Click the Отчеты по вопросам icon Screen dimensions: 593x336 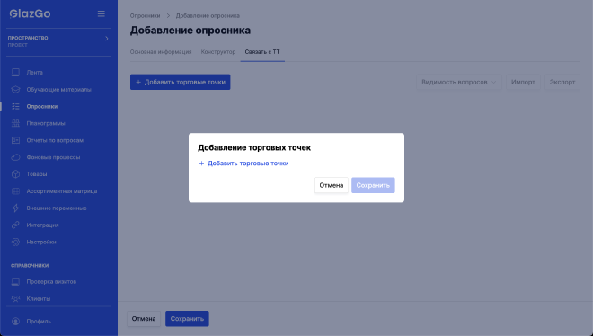15,140
